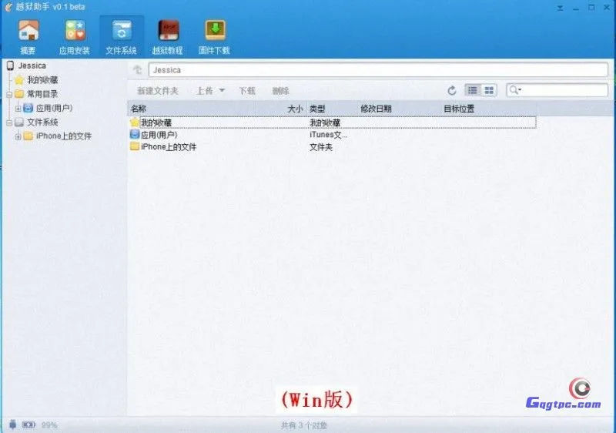Click the star icon of 我的收藏 list row

pos(134,123)
